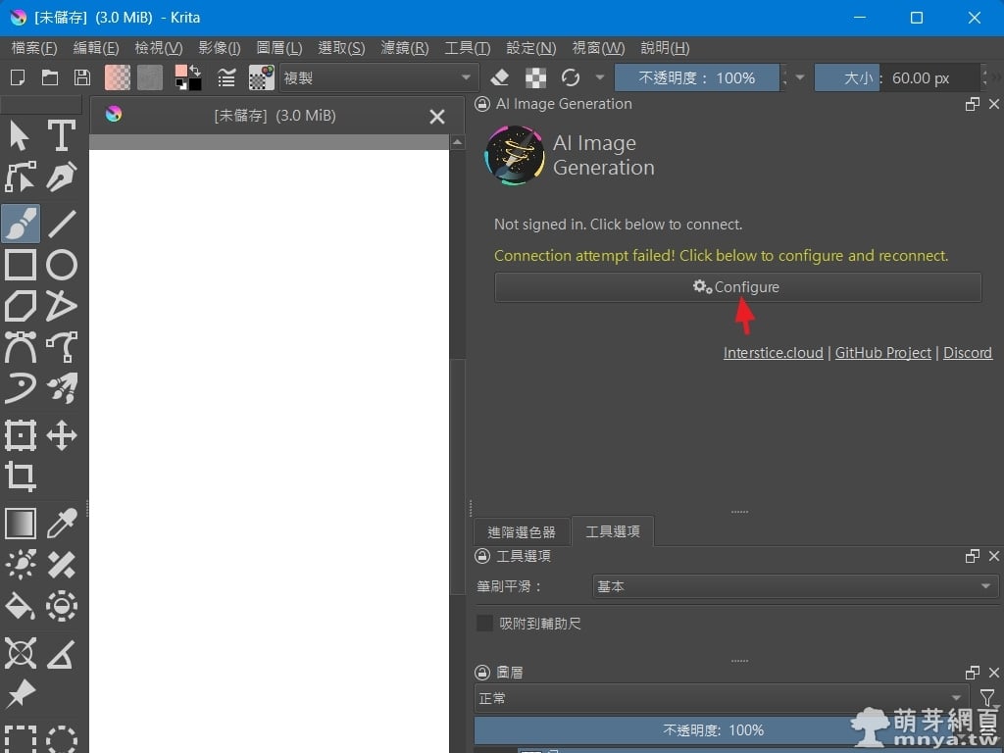Open the 複製 blending mode dropdown
The width and height of the screenshot is (1004, 753).
point(378,77)
